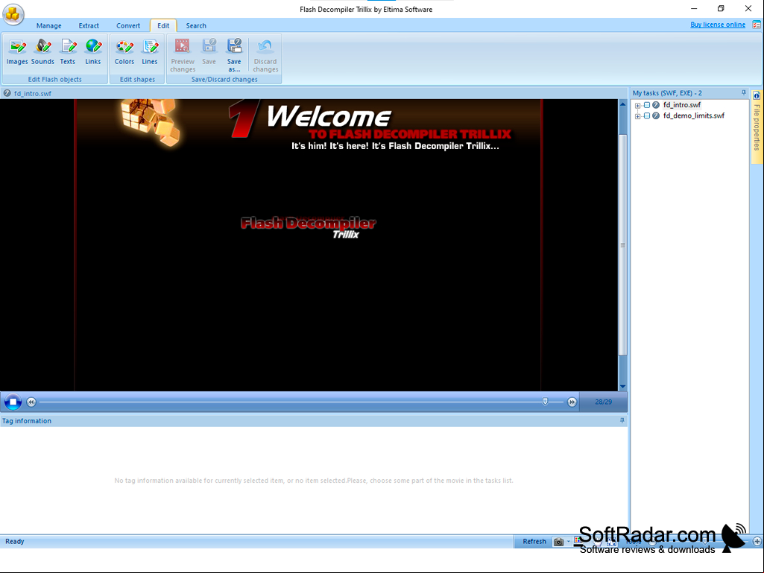Click the 28/29 frame counter
The image size is (764, 573).
click(x=603, y=402)
